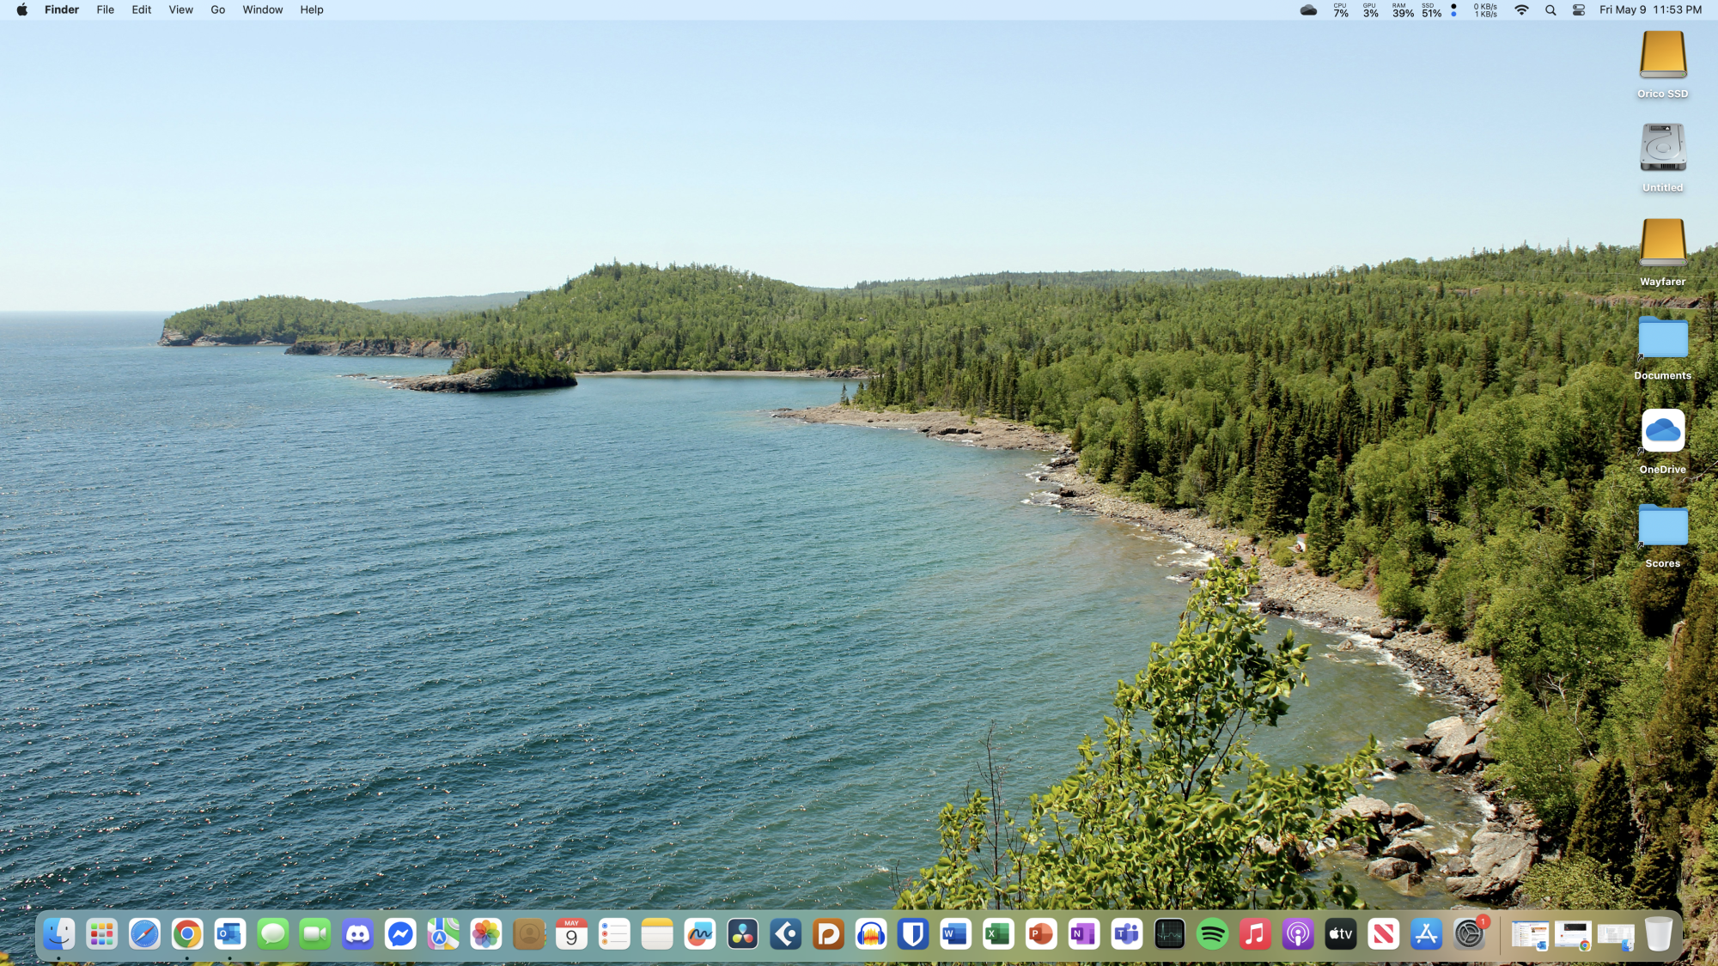Open the OneDrive cloud menu bar status

point(1308,10)
